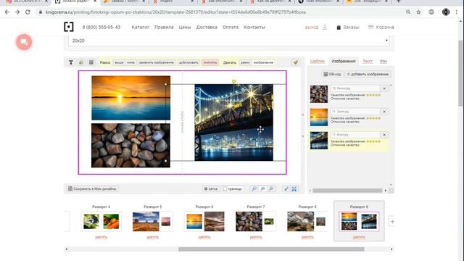Open the Оплата page
Viewport: 464px width, 261px height.
point(231,27)
